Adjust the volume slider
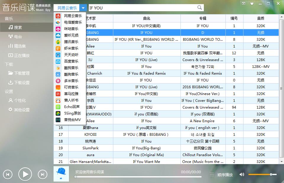The image size is (284, 183). point(262,174)
